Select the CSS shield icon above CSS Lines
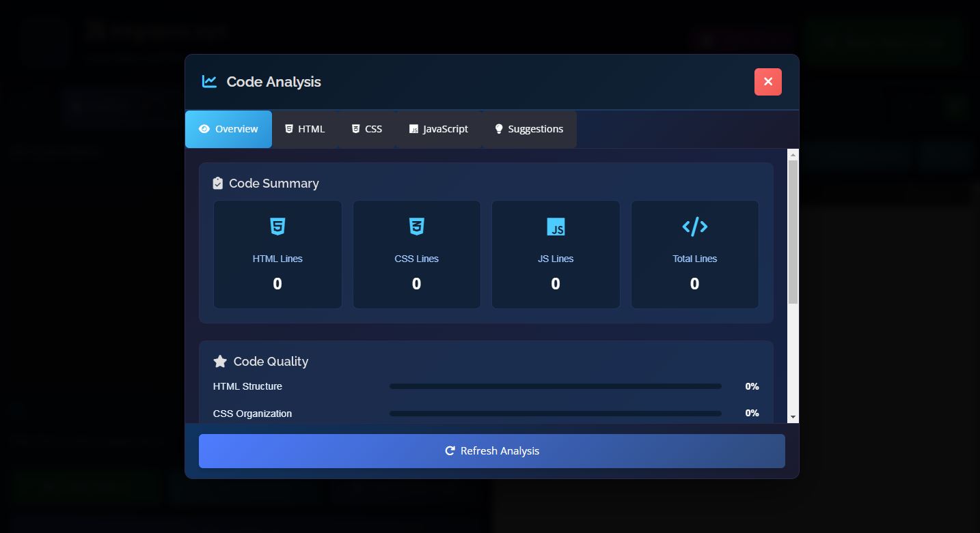This screenshot has height=533, width=980. pos(416,227)
